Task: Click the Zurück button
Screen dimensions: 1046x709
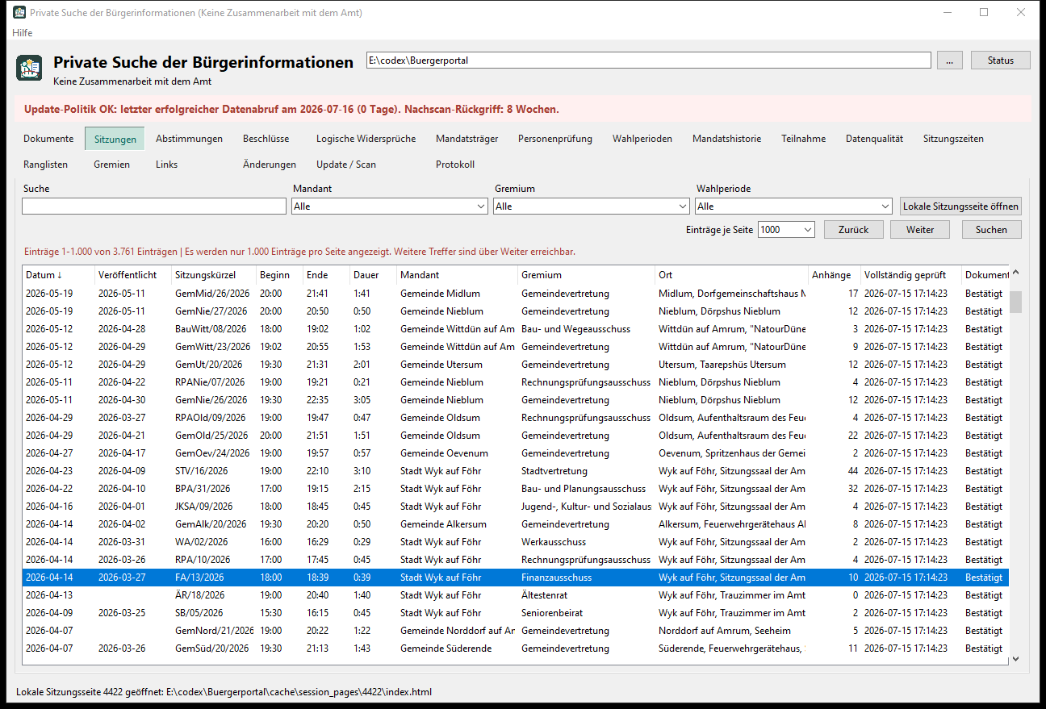Action: click(854, 230)
